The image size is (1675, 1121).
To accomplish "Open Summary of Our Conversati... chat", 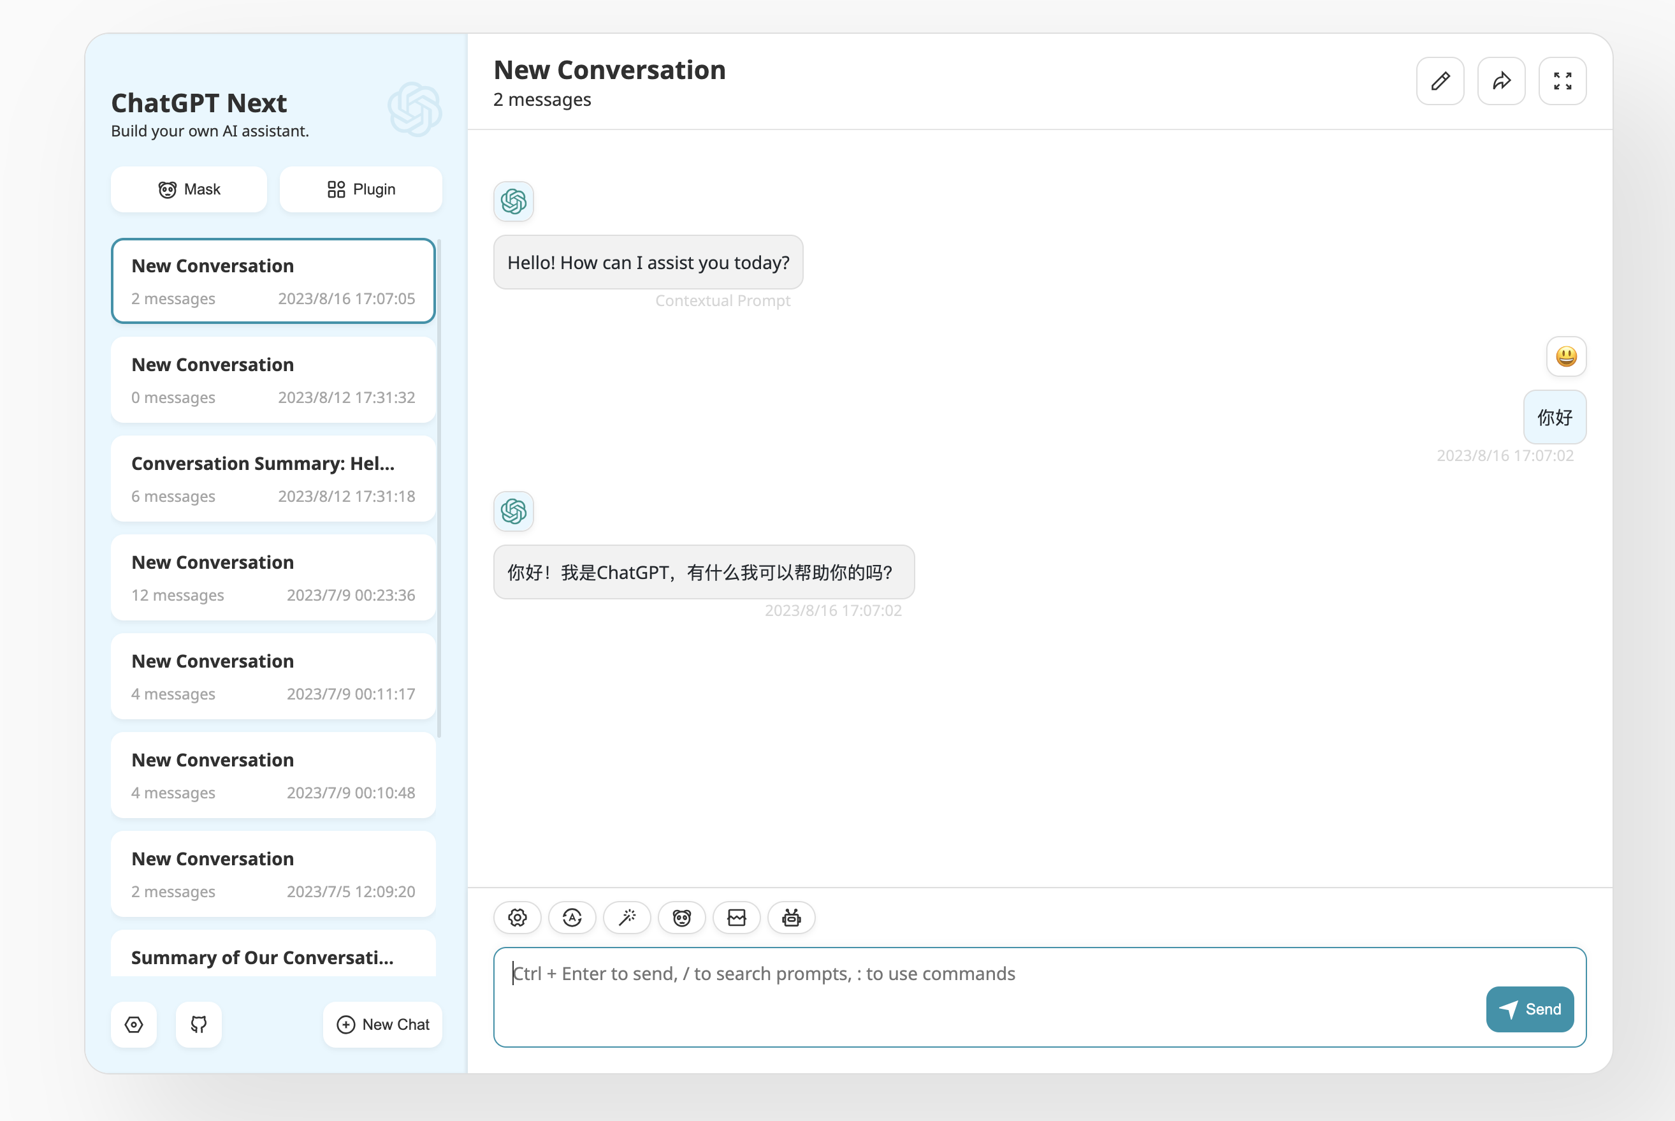I will click(273, 954).
